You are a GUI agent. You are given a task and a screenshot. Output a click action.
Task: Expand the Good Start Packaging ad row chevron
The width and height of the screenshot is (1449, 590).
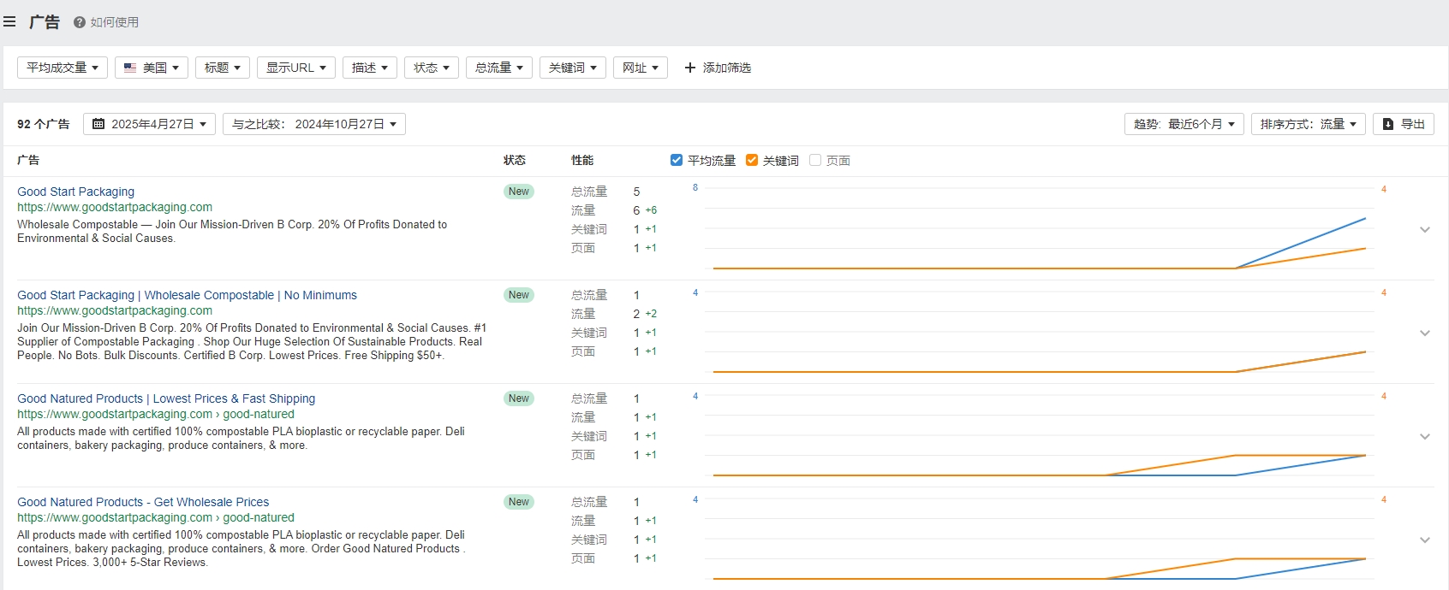click(1425, 229)
